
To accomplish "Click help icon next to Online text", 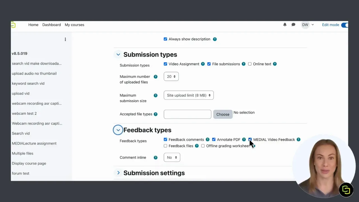I will [x=275, y=64].
